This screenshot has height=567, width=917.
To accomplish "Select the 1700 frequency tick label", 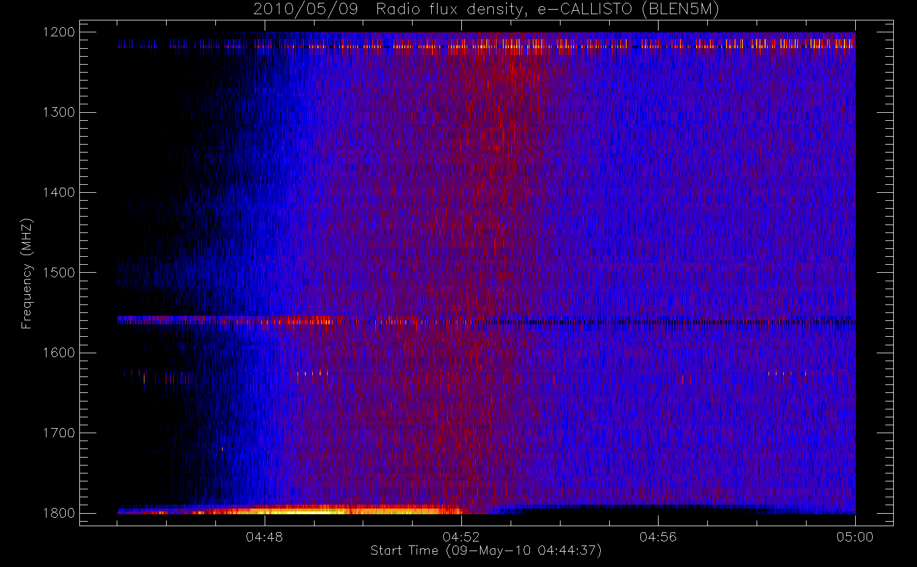I will coord(60,433).
